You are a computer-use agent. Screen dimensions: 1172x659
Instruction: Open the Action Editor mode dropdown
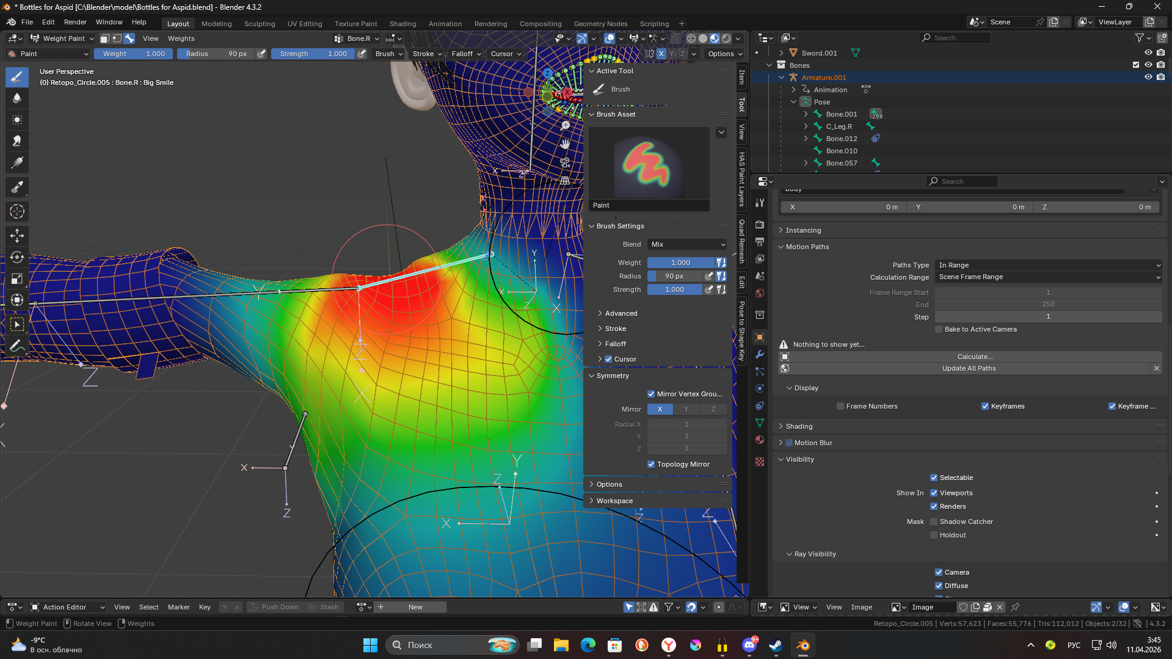tap(68, 607)
